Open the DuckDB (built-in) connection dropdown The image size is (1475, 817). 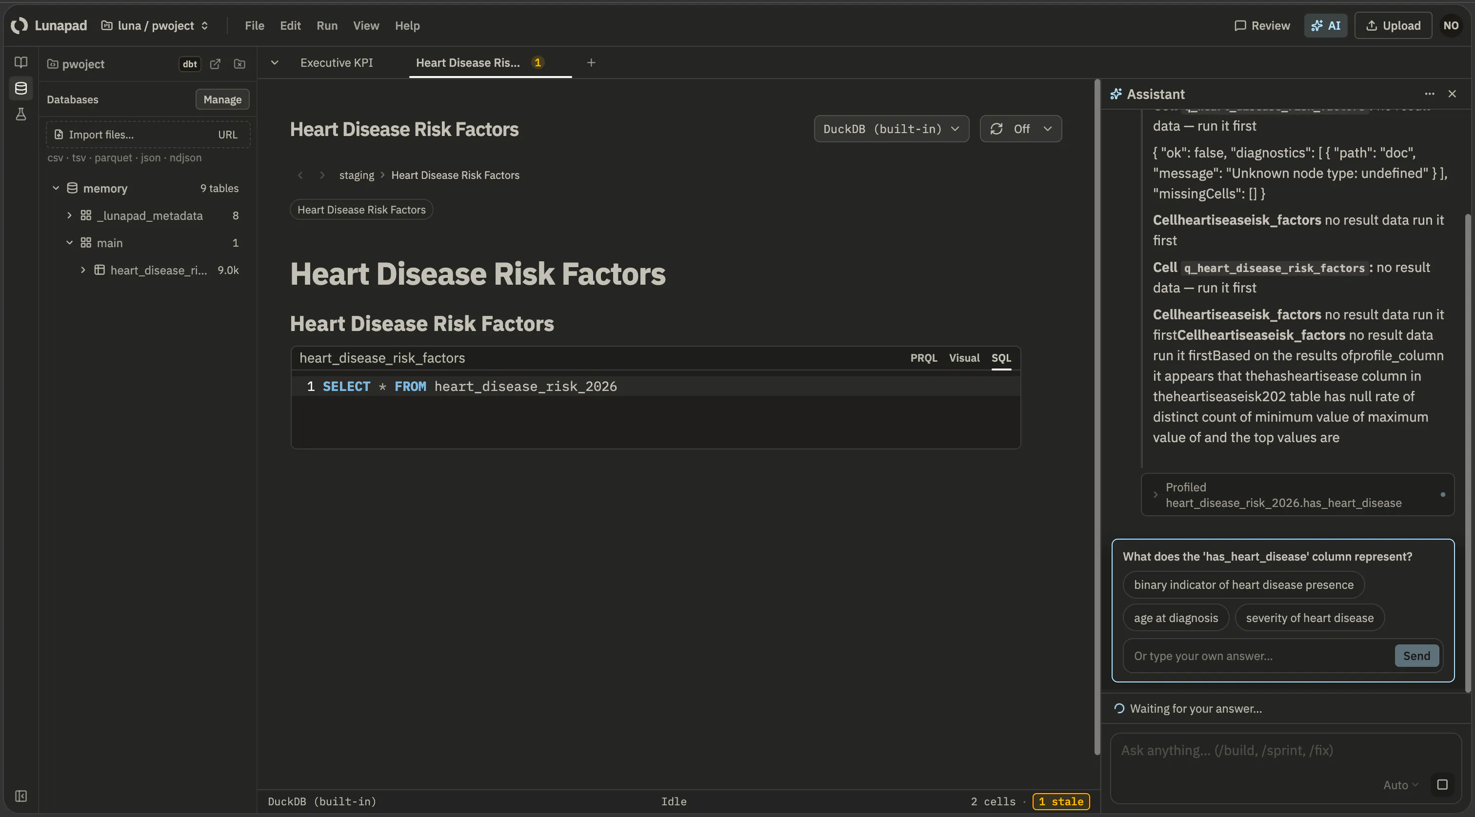[x=891, y=129]
